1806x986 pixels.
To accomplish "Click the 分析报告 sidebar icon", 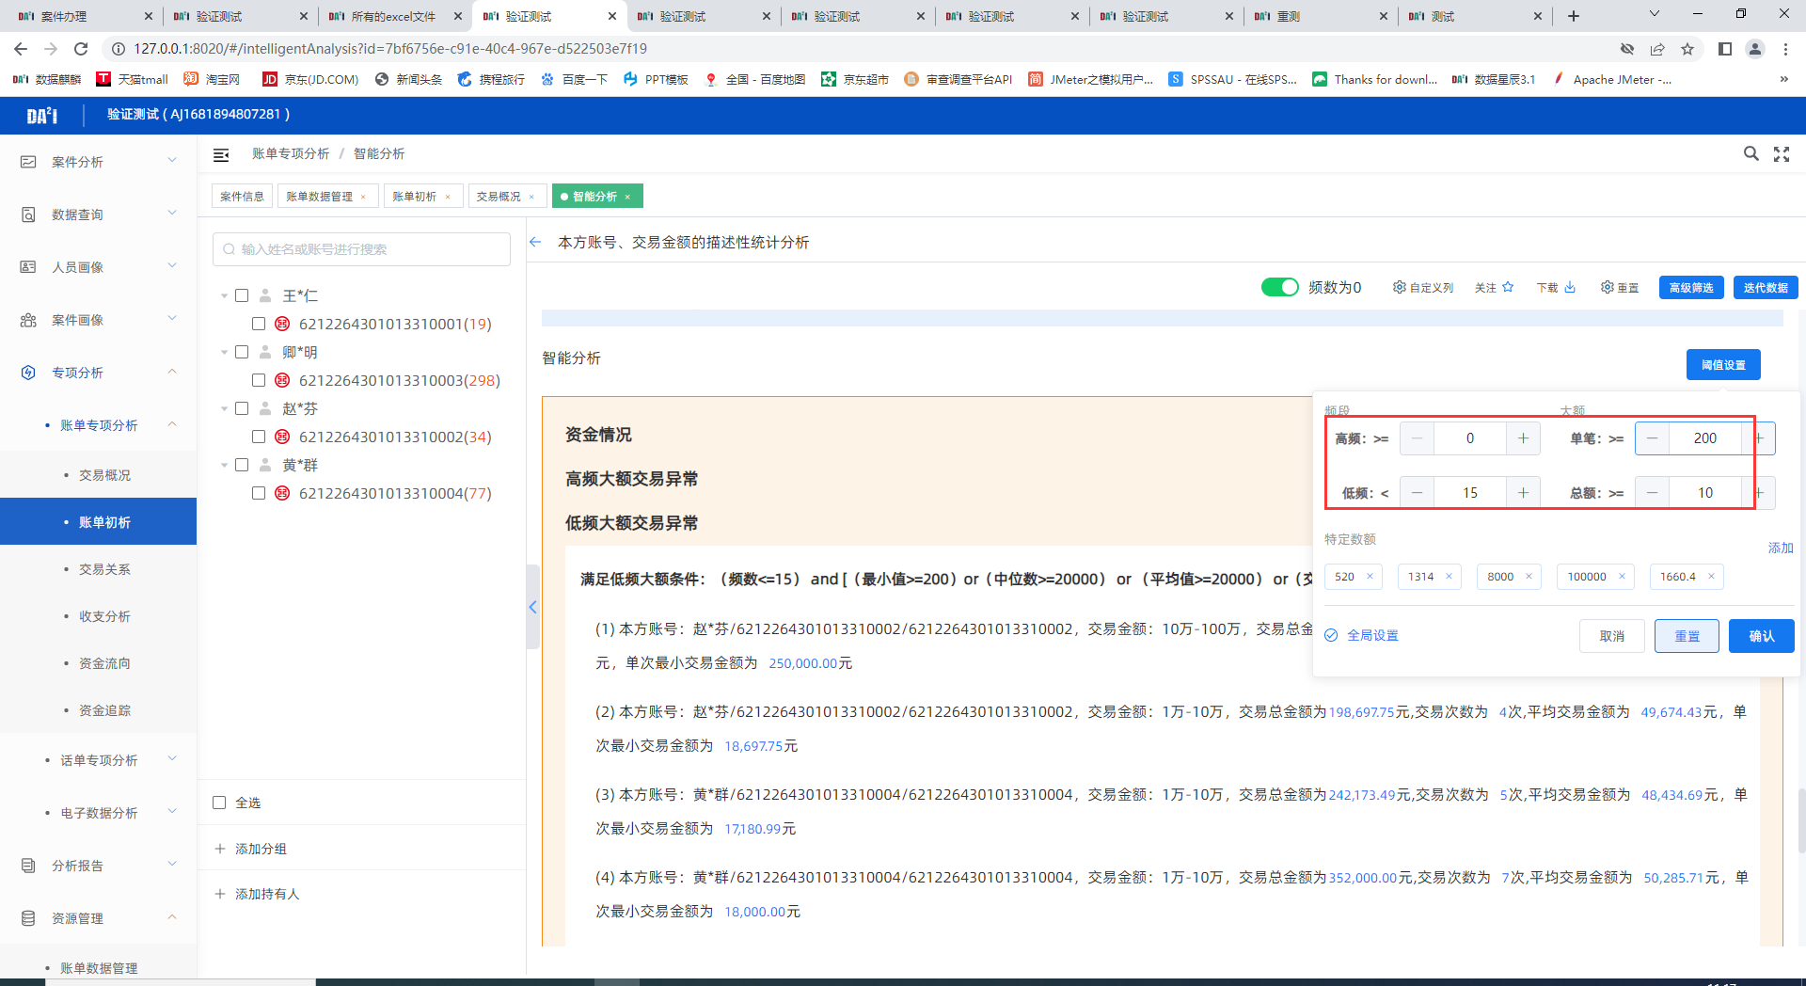I will tap(28, 866).
